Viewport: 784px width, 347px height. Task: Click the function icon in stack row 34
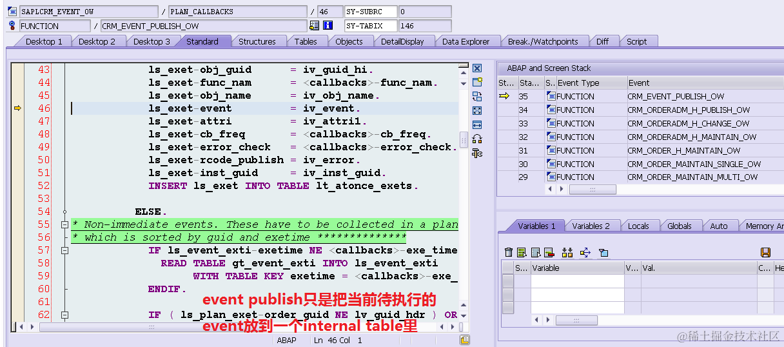click(551, 110)
